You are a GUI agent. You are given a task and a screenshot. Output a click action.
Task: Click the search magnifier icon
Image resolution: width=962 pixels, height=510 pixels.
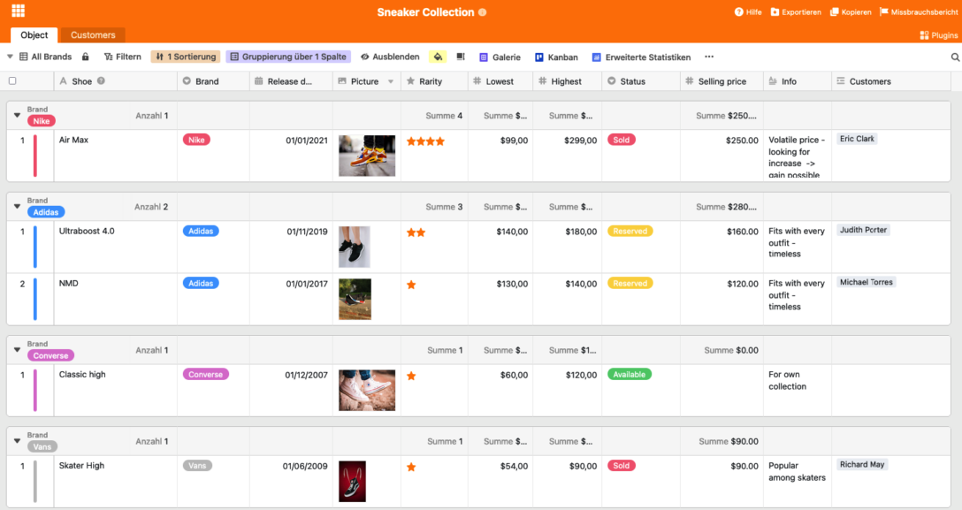coord(955,57)
